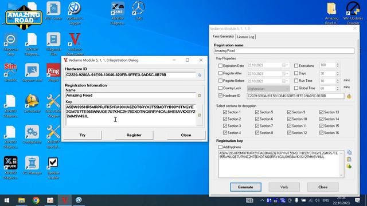
Task: Open the ConfigAssist gears shortcut
Action: point(32,135)
